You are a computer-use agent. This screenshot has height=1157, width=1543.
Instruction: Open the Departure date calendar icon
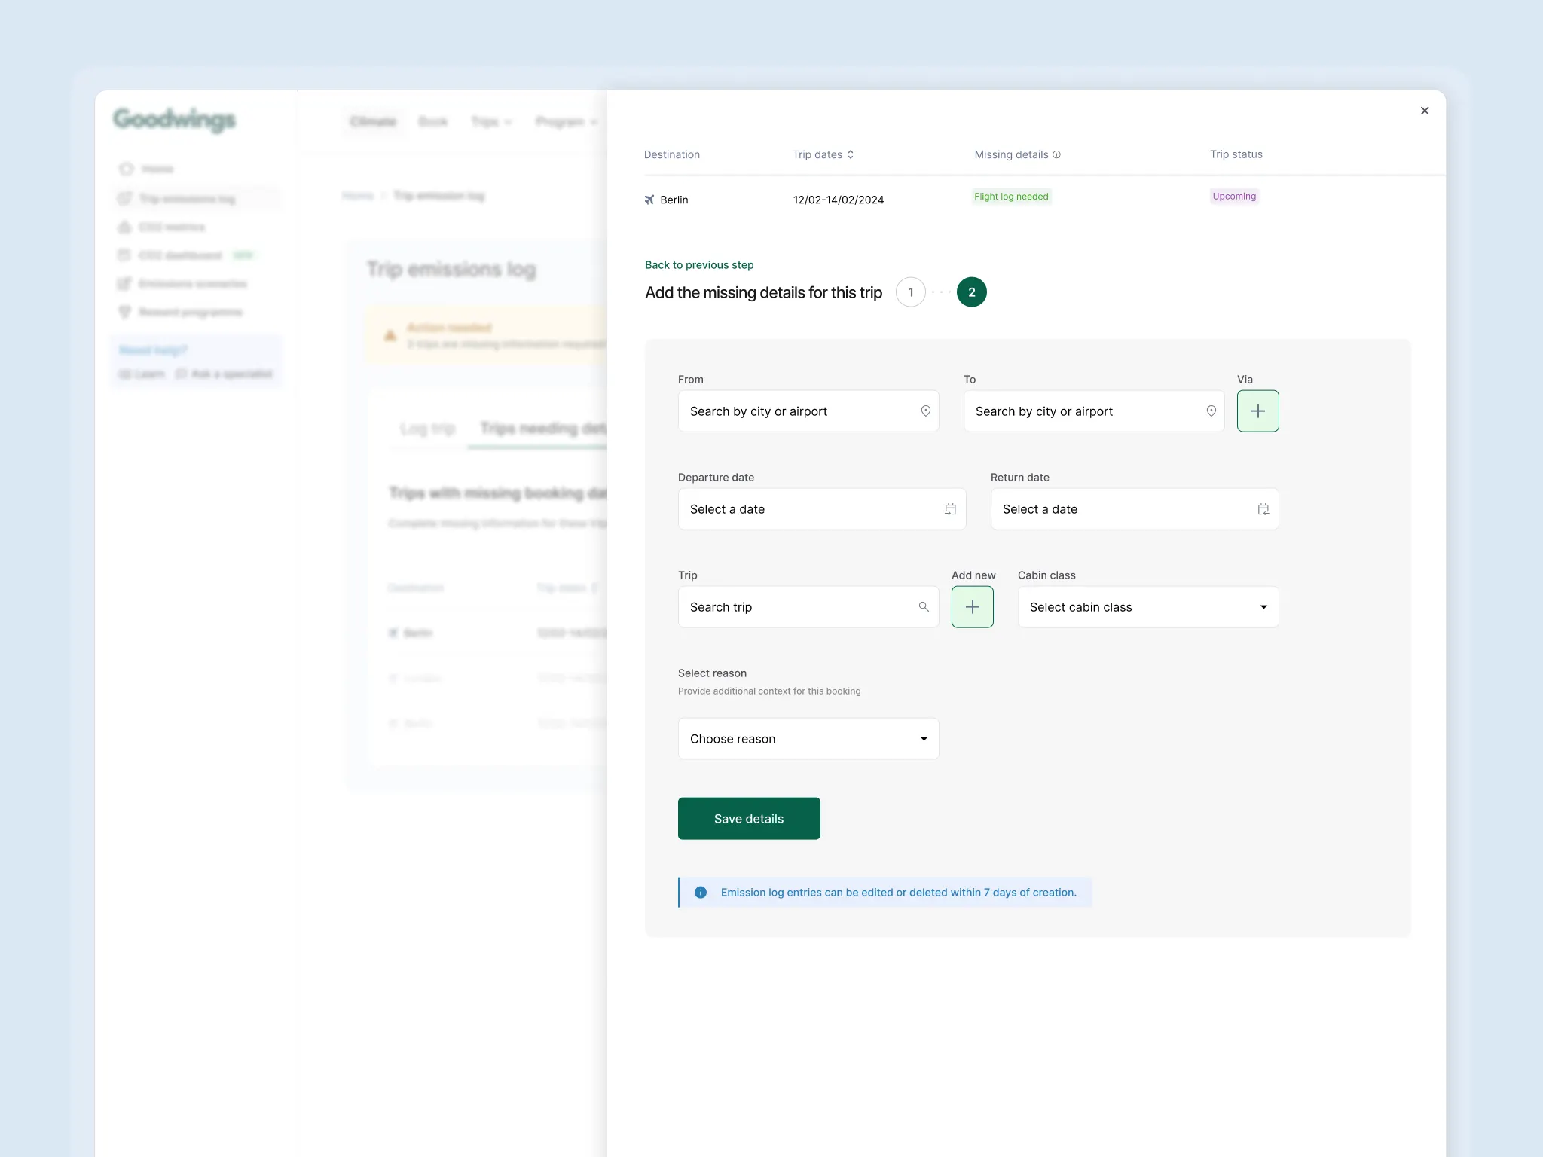coord(950,509)
